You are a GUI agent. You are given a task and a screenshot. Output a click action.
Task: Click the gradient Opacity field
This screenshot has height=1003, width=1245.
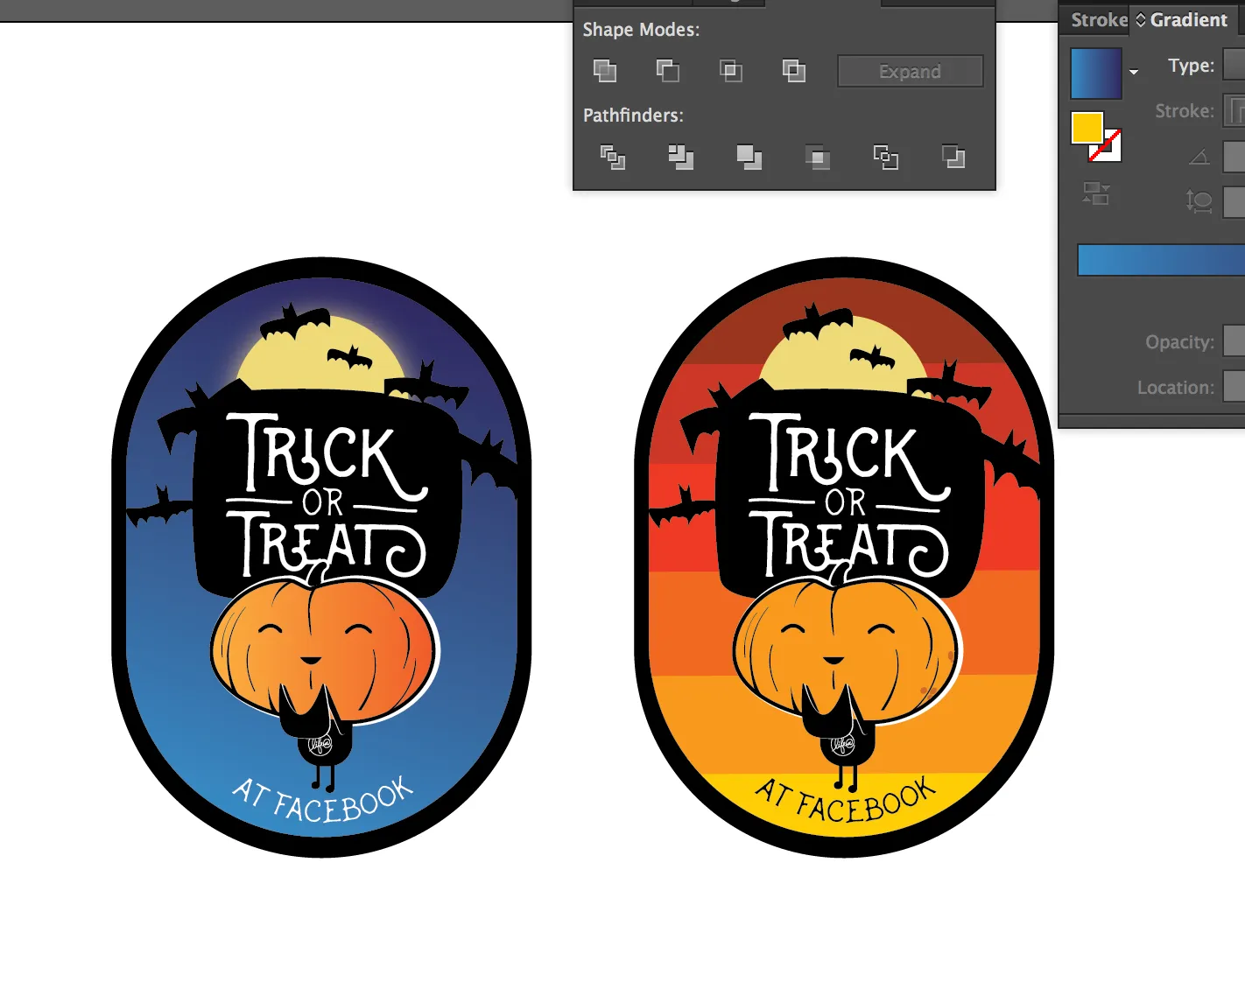click(x=1234, y=340)
